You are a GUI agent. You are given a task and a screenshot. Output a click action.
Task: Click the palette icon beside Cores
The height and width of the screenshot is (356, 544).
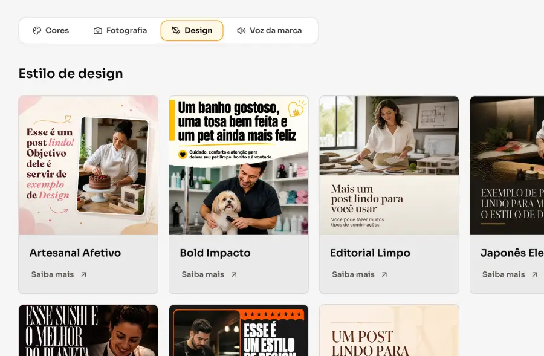point(37,31)
